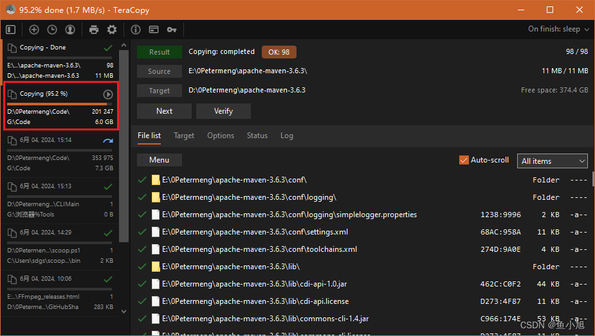Image resolution: width=595 pixels, height=336 pixels.
Task: Click the folder icon of apache-maven-3.6.3\lib\ row
Action: (156, 267)
